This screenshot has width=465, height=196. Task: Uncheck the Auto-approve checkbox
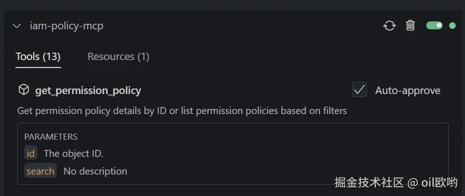tap(360, 90)
